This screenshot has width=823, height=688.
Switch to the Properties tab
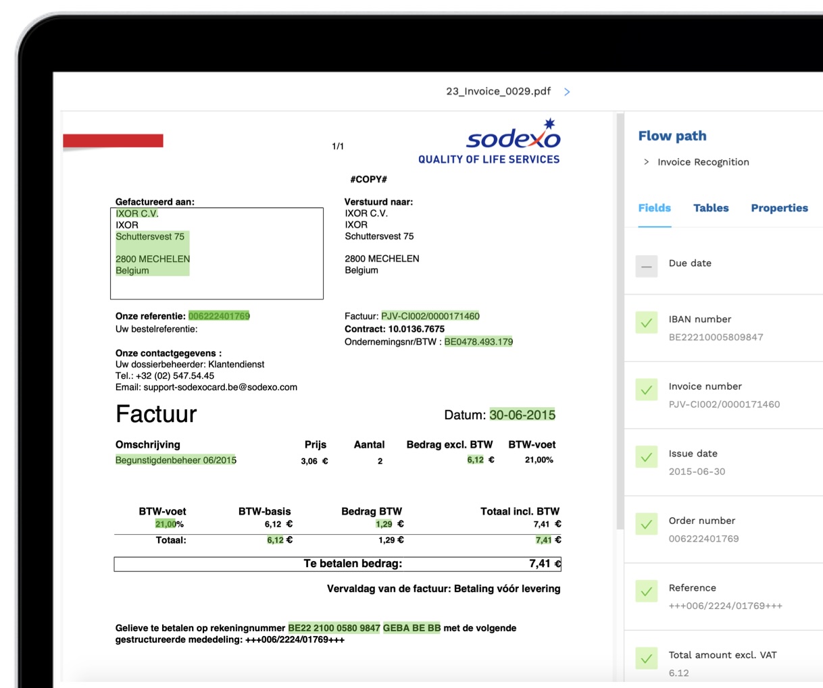(x=779, y=208)
